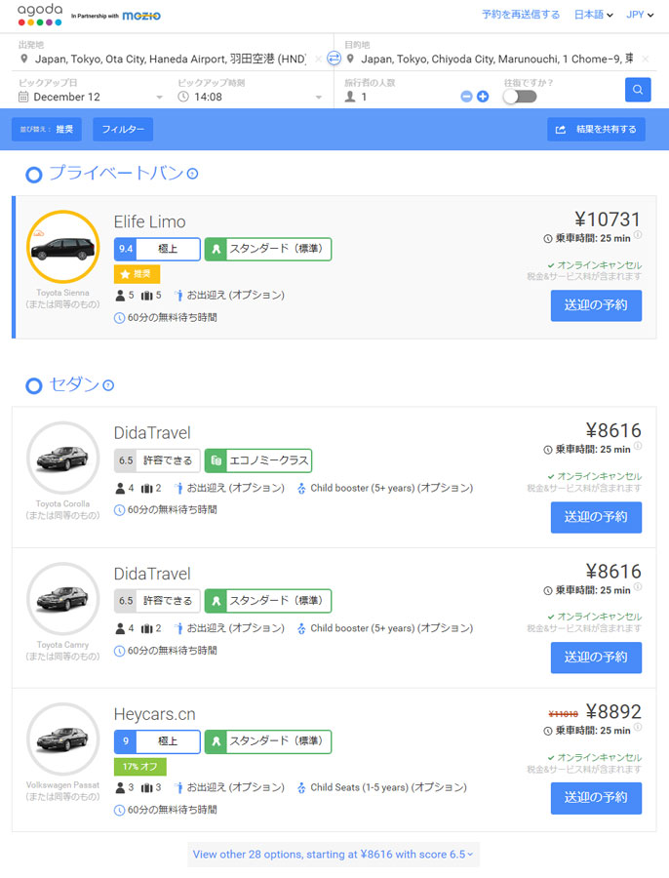Click the エコノミークラス class badge
Screen dimensions: 669x878
click(x=258, y=460)
